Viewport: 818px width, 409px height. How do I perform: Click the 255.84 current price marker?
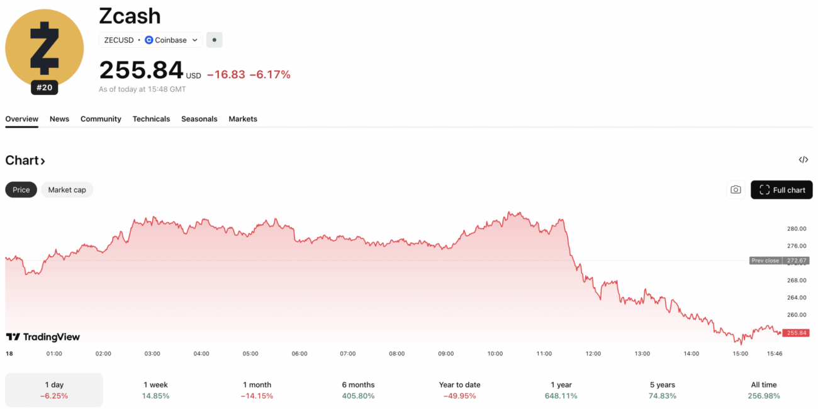[x=796, y=333]
